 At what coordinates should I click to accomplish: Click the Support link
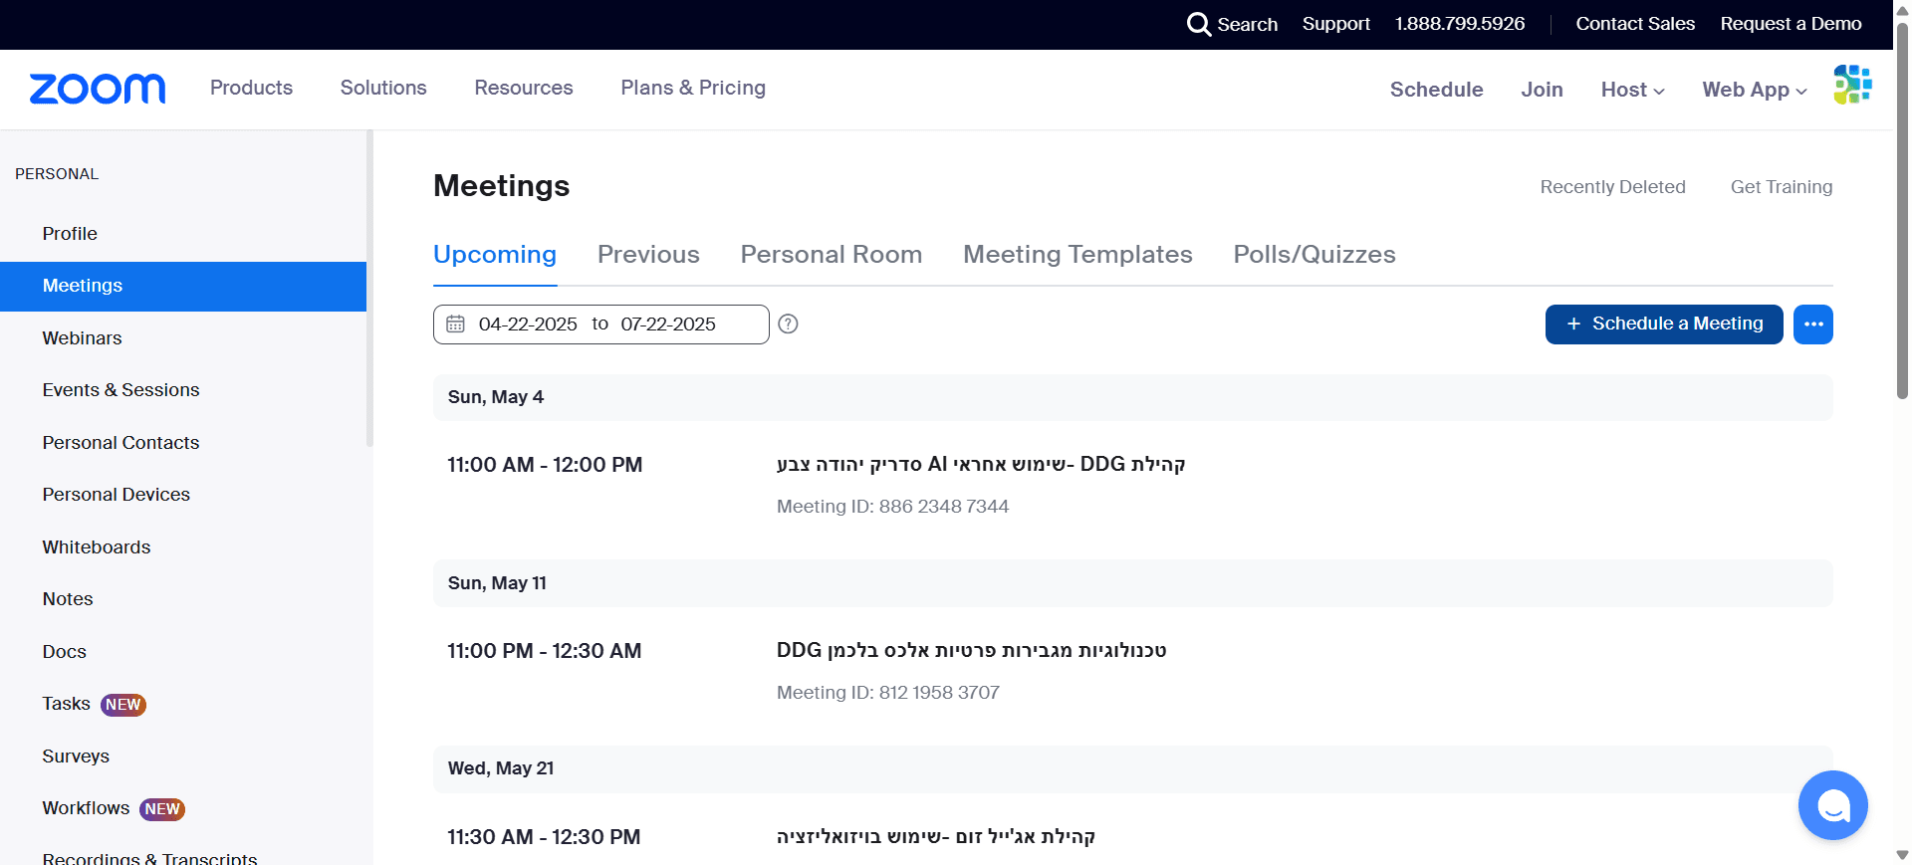tap(1335, 24)
